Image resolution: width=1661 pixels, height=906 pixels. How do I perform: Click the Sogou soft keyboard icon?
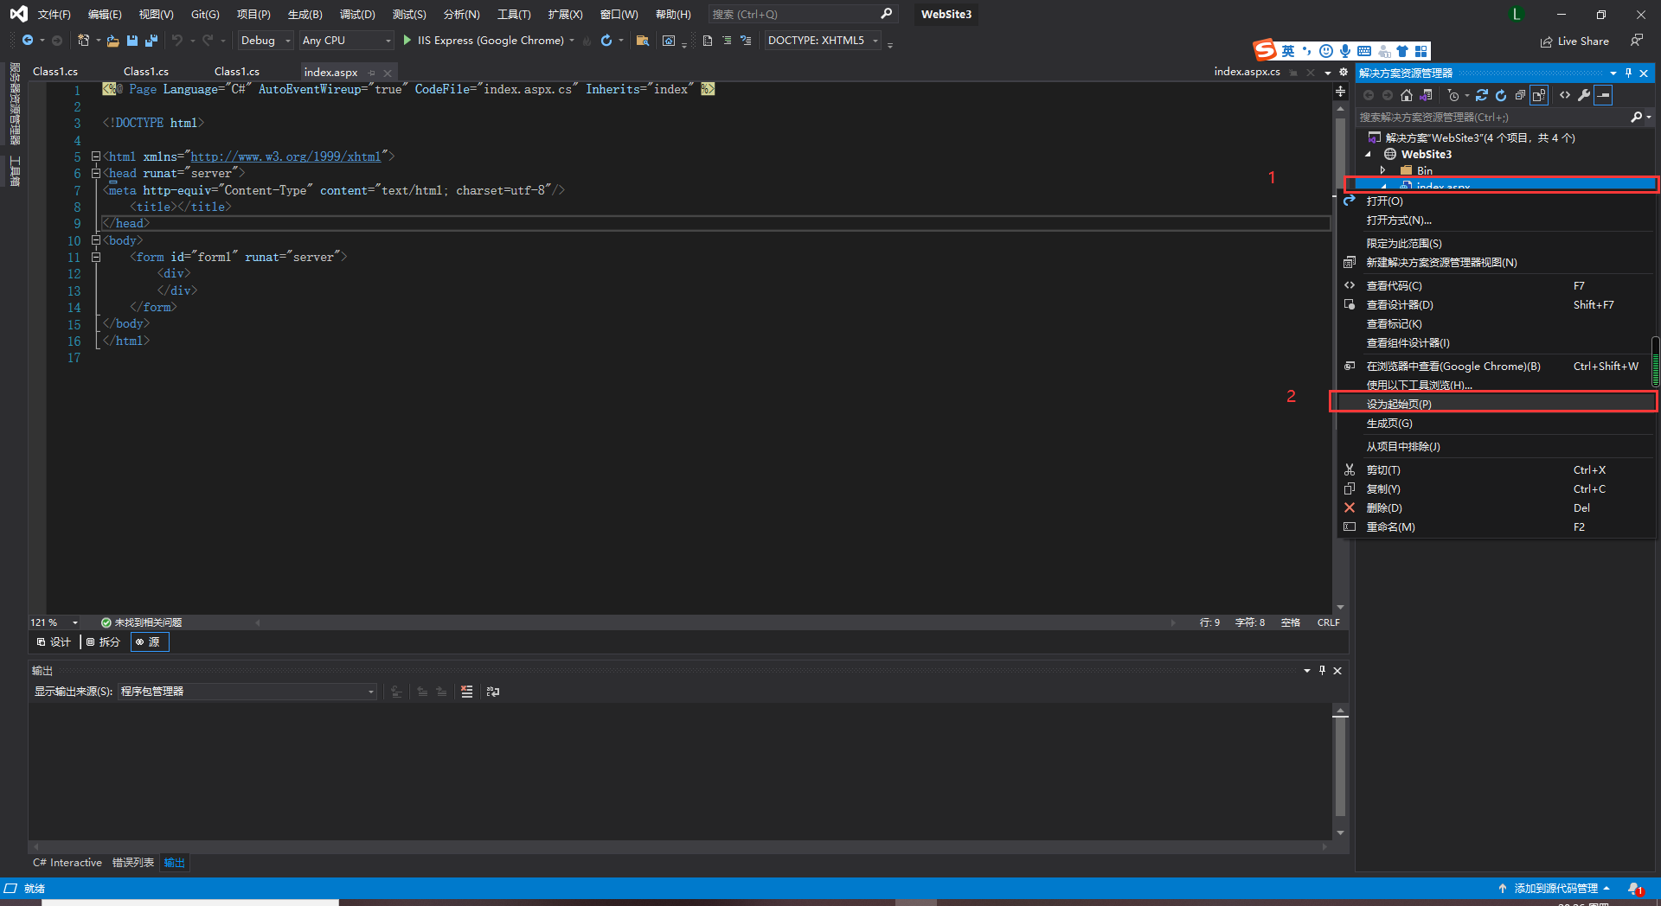point(1364,51)
